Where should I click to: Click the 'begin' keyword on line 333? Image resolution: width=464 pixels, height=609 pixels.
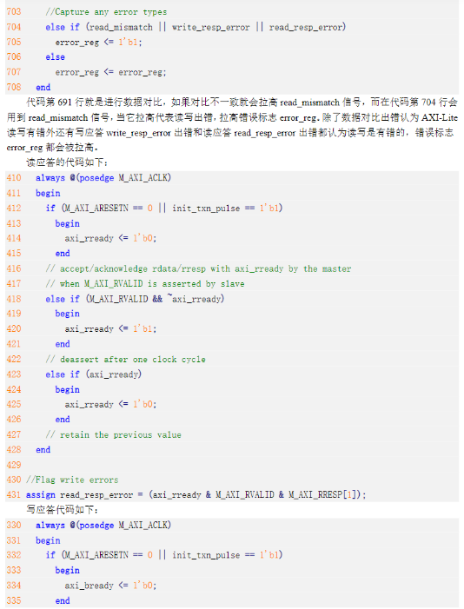(67, 571)
